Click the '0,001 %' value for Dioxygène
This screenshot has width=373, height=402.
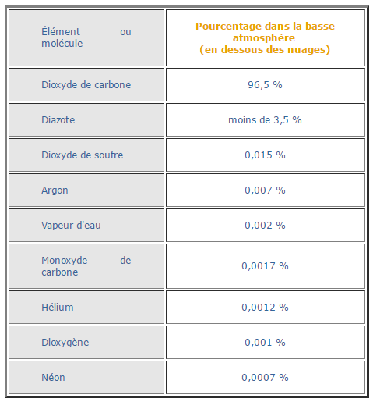click(266, 343)
